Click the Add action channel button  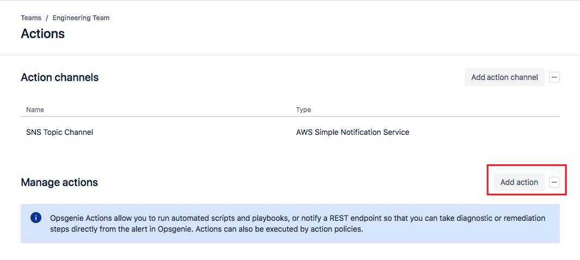click(x=504, y=77)
